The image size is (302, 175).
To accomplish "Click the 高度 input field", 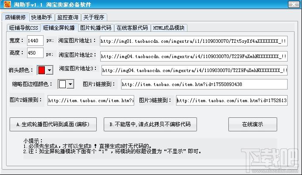I will click(35, 54).
